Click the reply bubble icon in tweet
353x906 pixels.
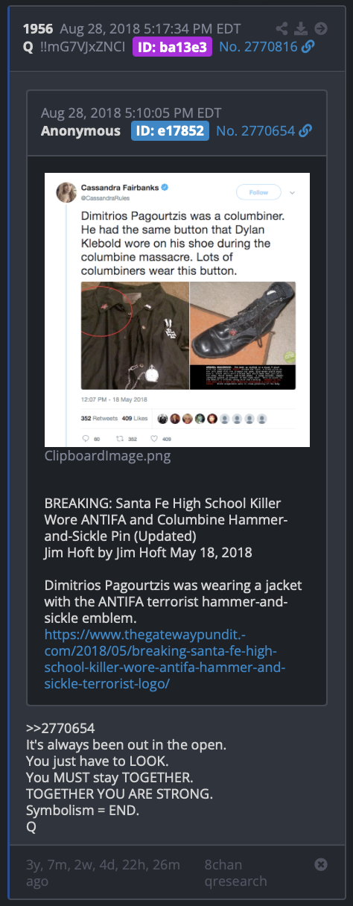pos(86,438)
